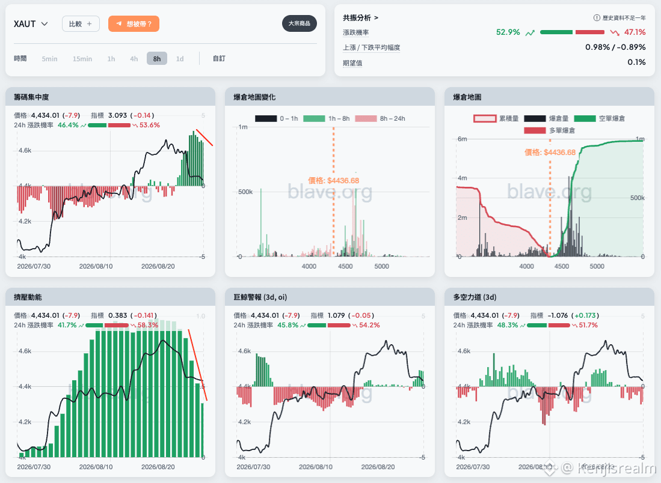Screen dimensions: 661x483
Task: Select the 15min timeframe
Action: coord(82,58)
